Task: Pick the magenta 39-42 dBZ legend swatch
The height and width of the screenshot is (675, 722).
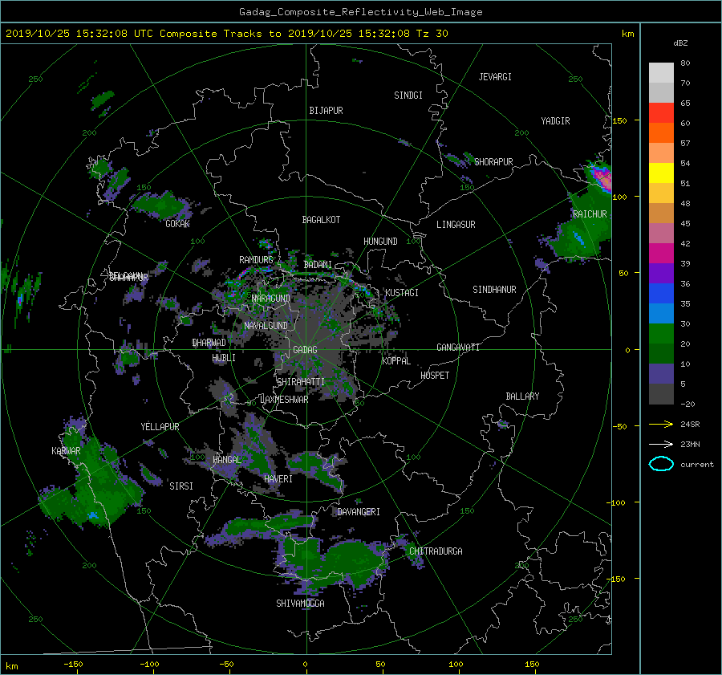Action: click(x=661, y=253)
